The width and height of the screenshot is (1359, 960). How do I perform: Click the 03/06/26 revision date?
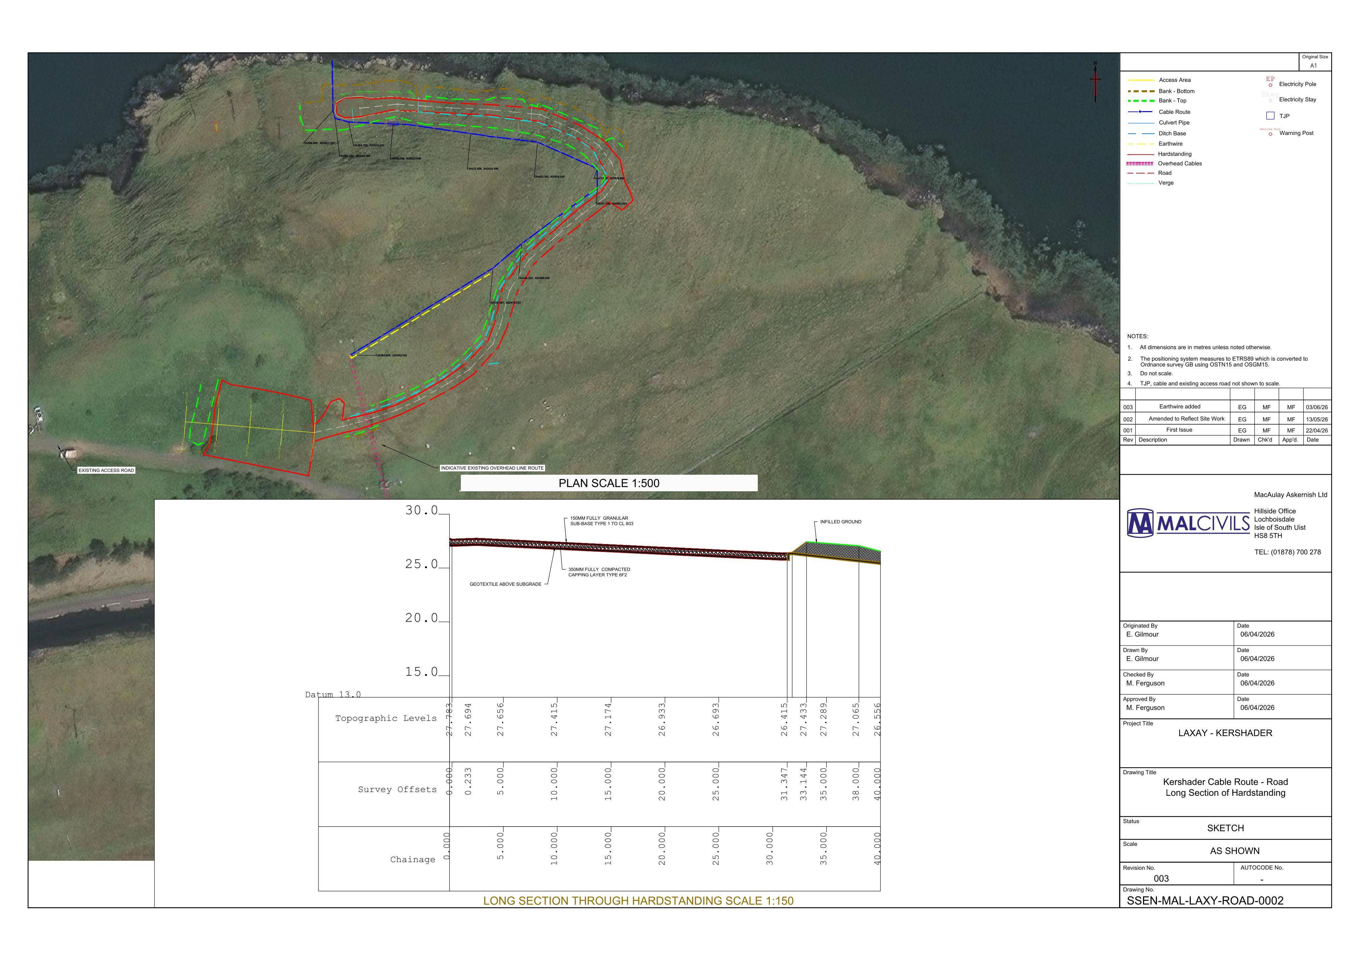coord(1317,407)
